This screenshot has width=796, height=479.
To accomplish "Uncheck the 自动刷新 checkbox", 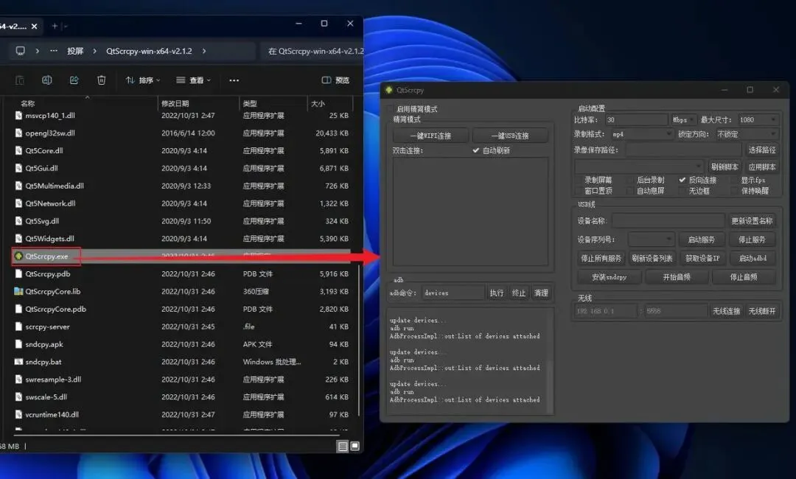I will pyautogui.click(x=475, y=151).
